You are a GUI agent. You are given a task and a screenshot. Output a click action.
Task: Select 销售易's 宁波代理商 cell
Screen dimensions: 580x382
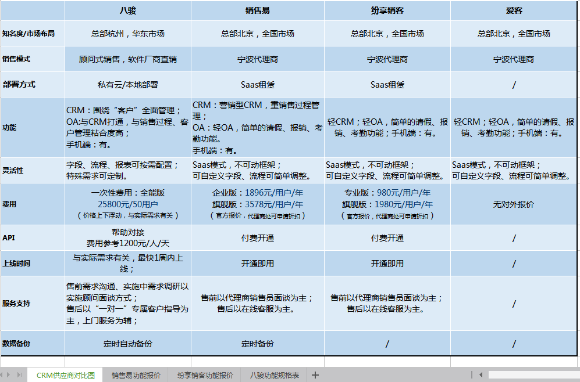click(258, 59)
